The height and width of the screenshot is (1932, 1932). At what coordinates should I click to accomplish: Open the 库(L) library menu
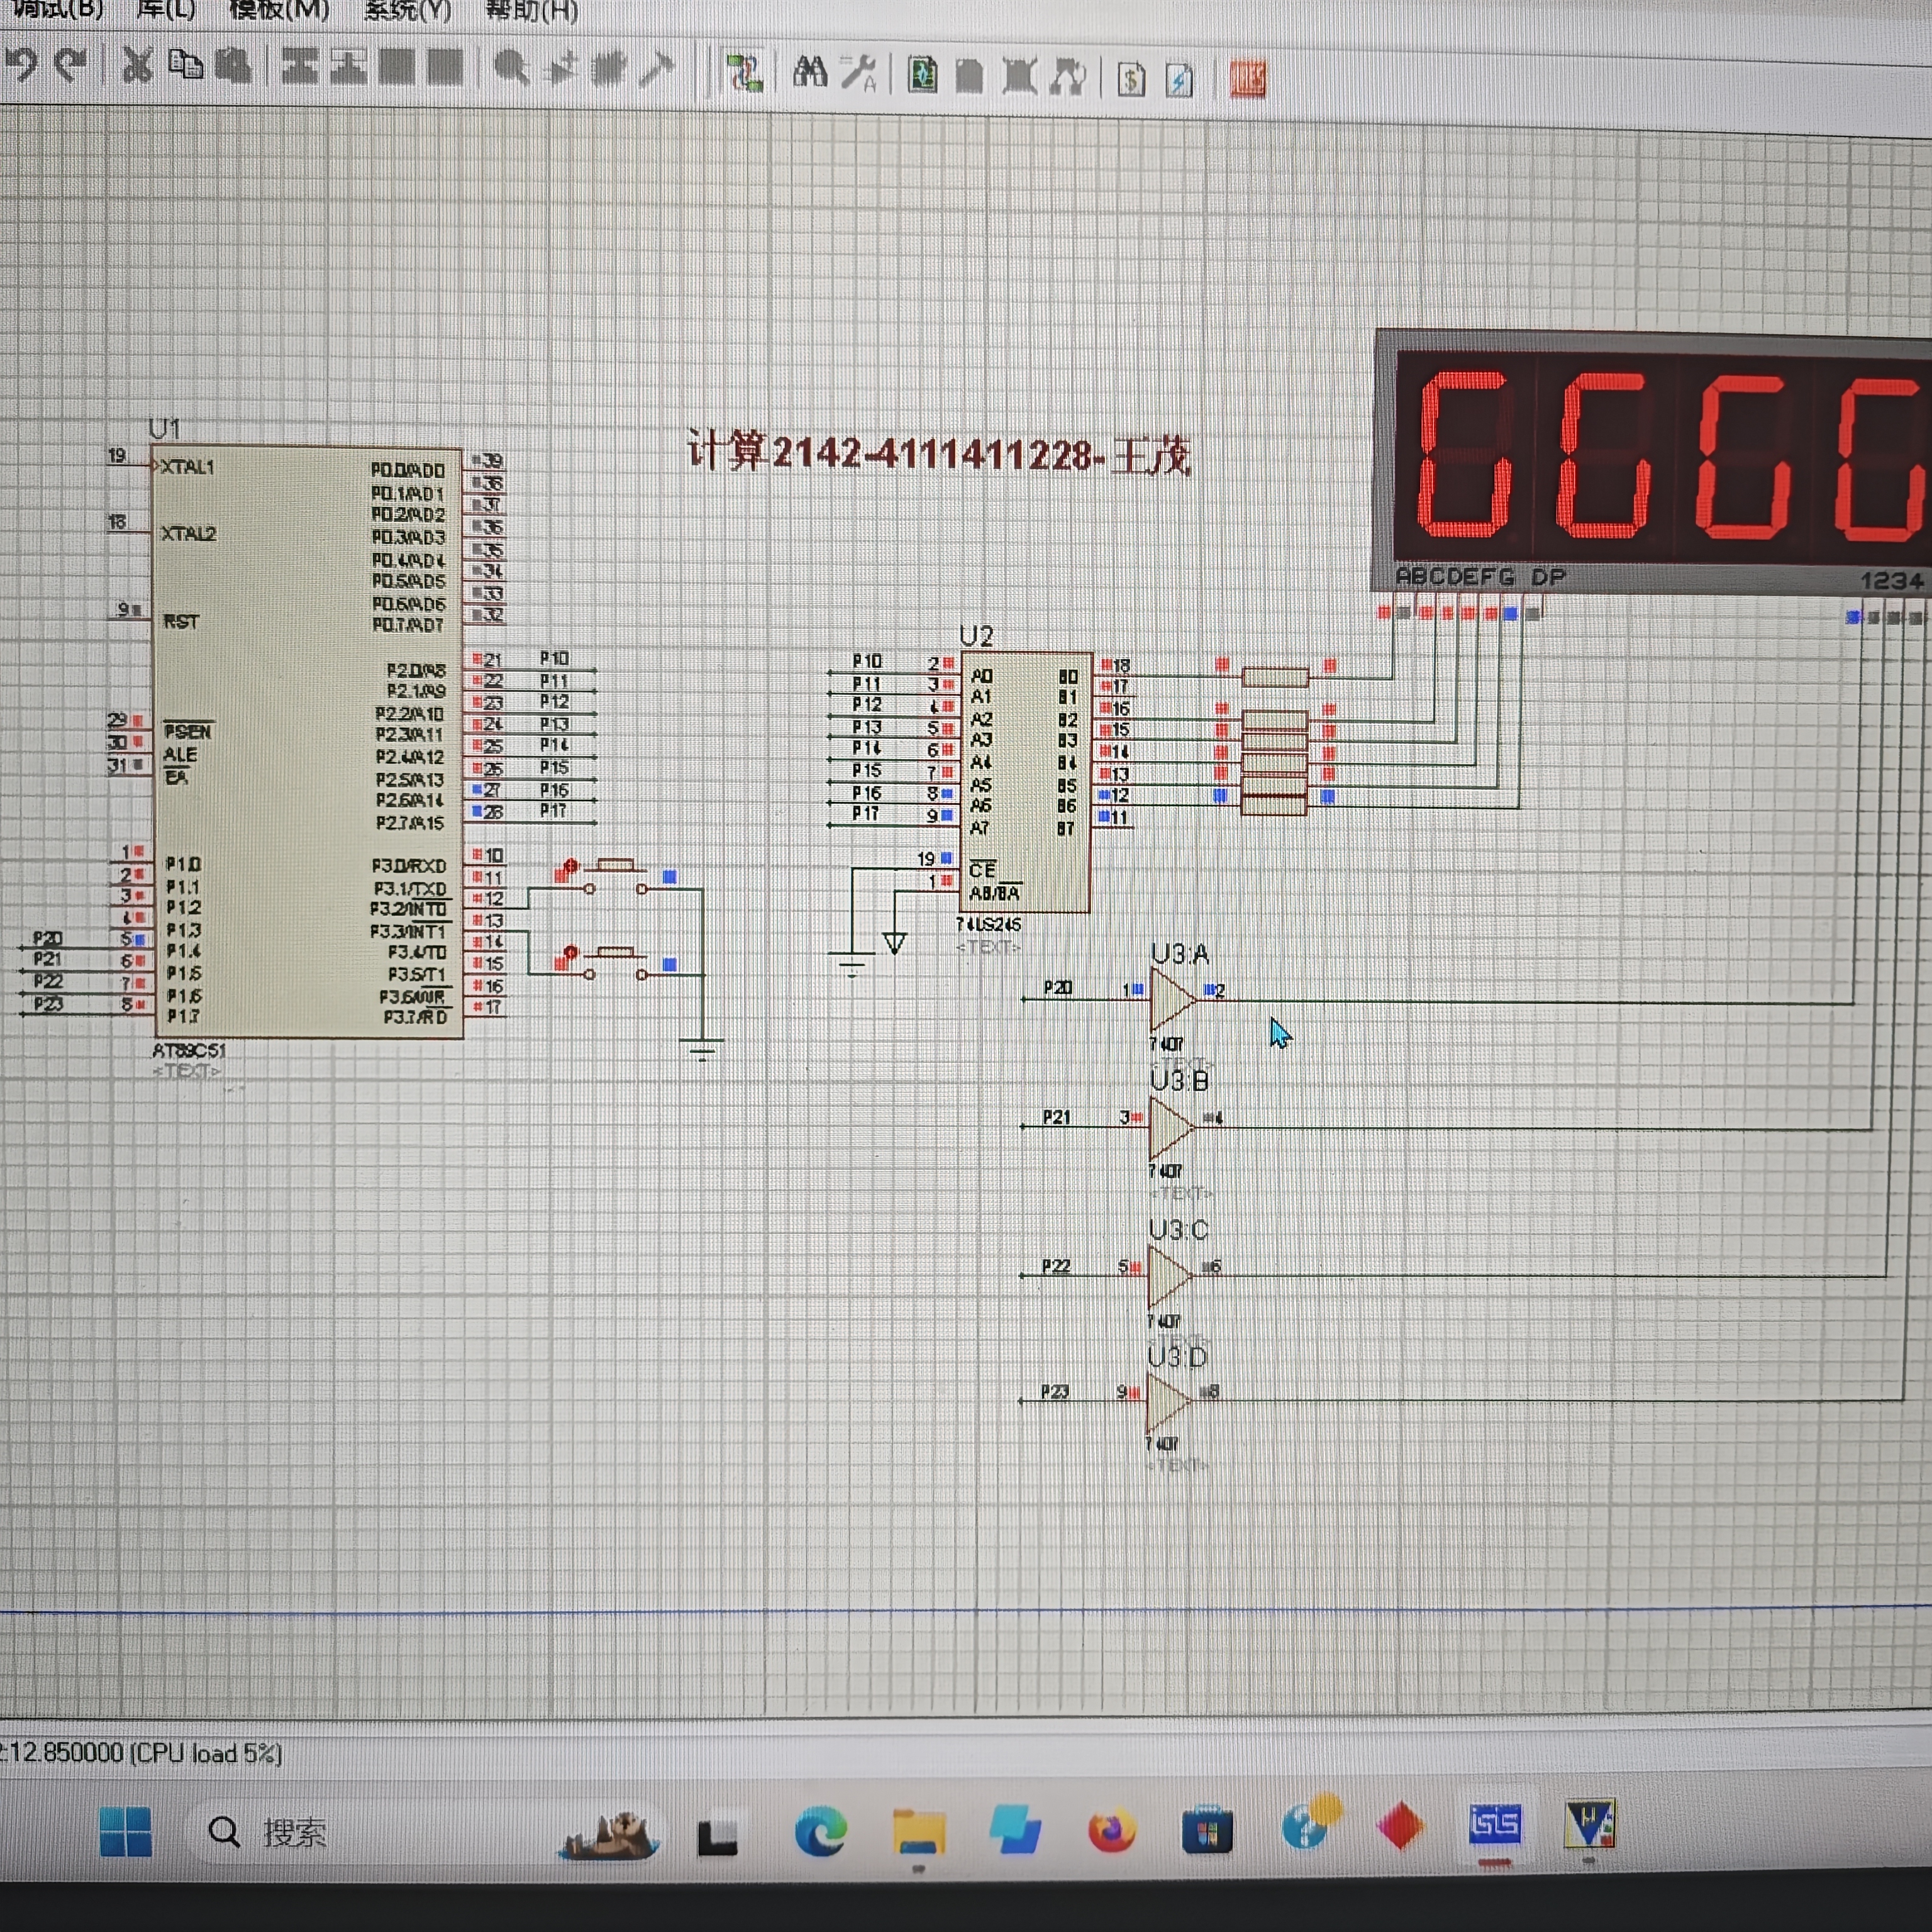pos(165,10)
